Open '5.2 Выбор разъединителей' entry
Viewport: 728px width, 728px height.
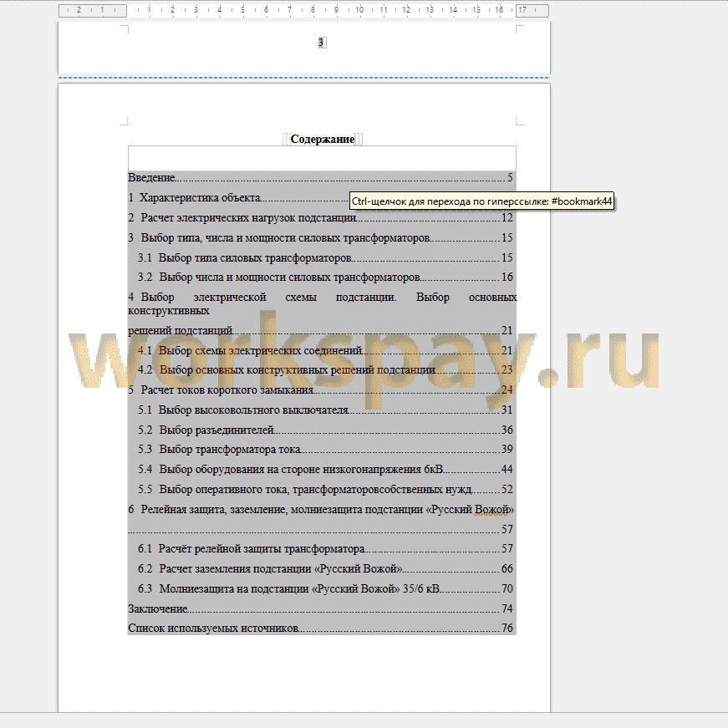(325, 430)
